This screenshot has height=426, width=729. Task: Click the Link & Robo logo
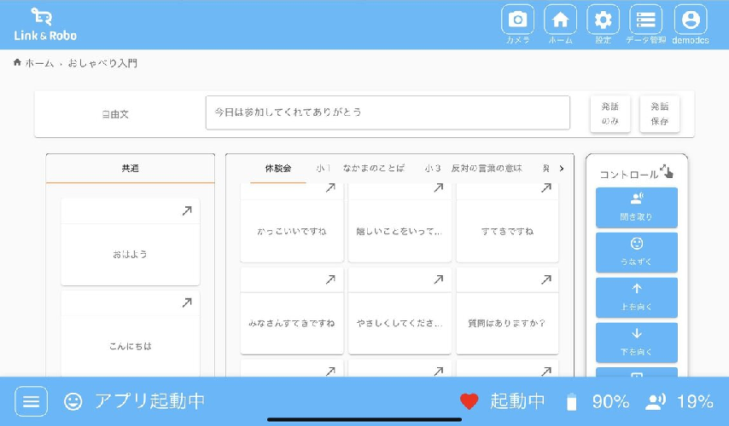point(45,24)
